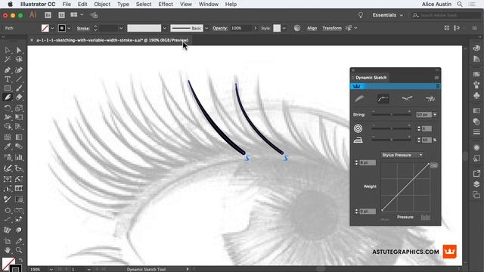
Task: Expand the fill color dropdown arrow
Action: [52, 28]
